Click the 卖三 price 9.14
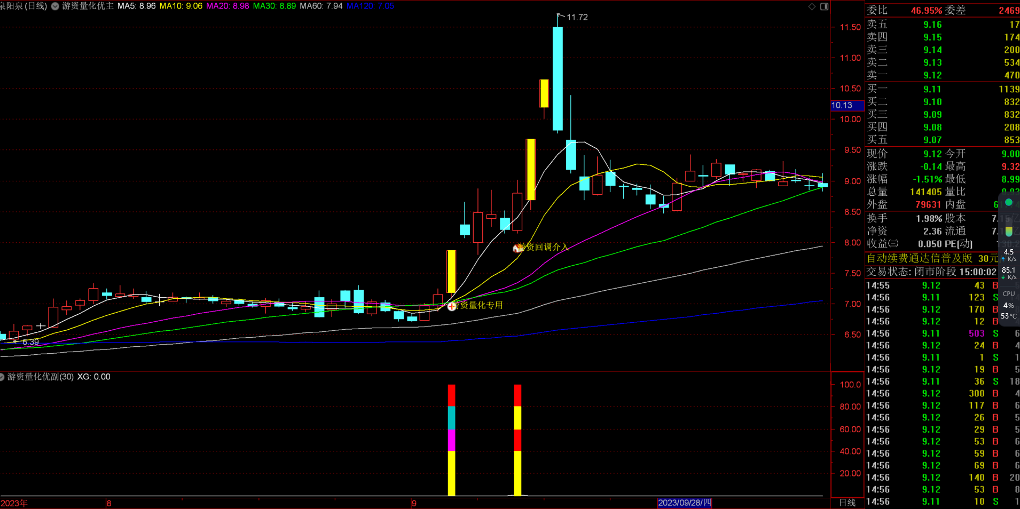 (x=932, y=50)
